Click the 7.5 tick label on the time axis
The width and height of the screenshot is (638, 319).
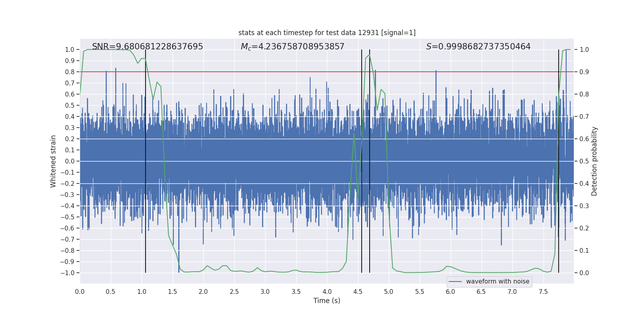(543, 291)
